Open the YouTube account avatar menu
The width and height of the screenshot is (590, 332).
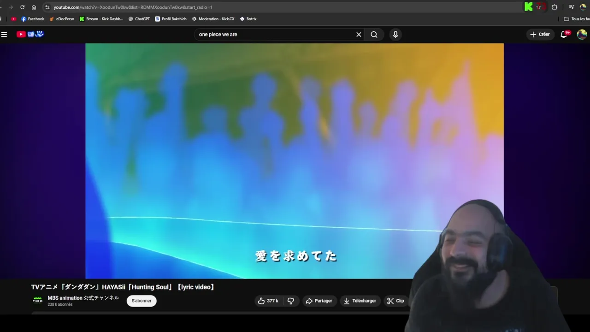[x=582, y=35]
